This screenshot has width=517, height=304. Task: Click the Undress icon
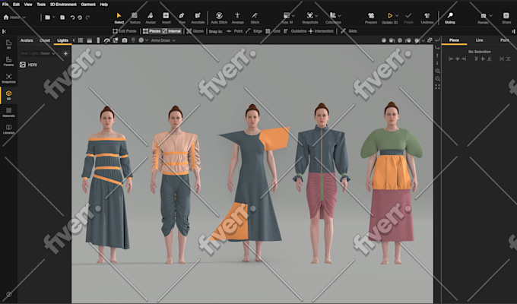(427, 17)
